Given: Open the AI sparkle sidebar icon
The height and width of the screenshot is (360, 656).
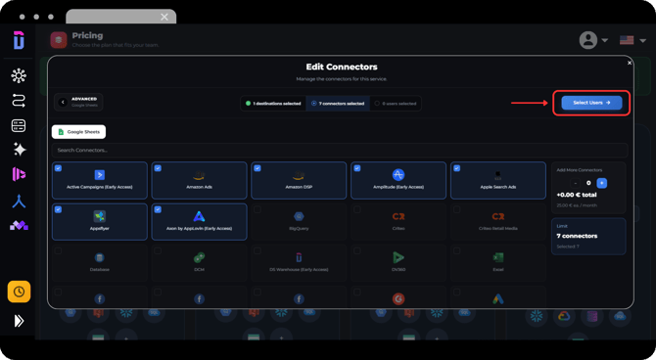Looking at the screenshot, I should [x=19, y=150].
